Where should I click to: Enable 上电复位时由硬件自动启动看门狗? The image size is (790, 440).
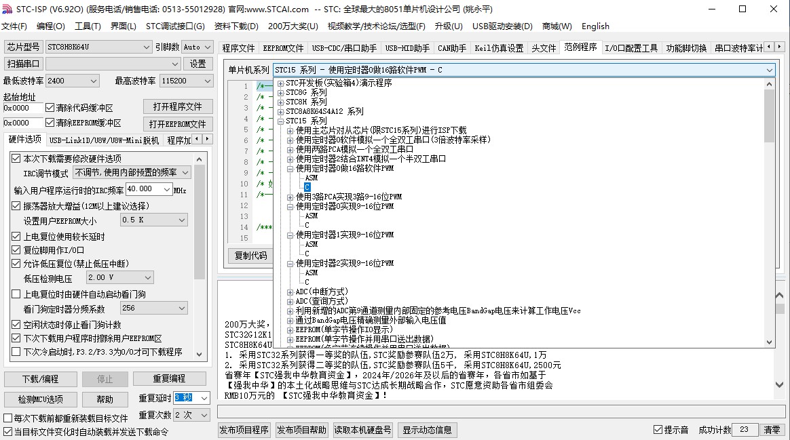click(16, 294)
